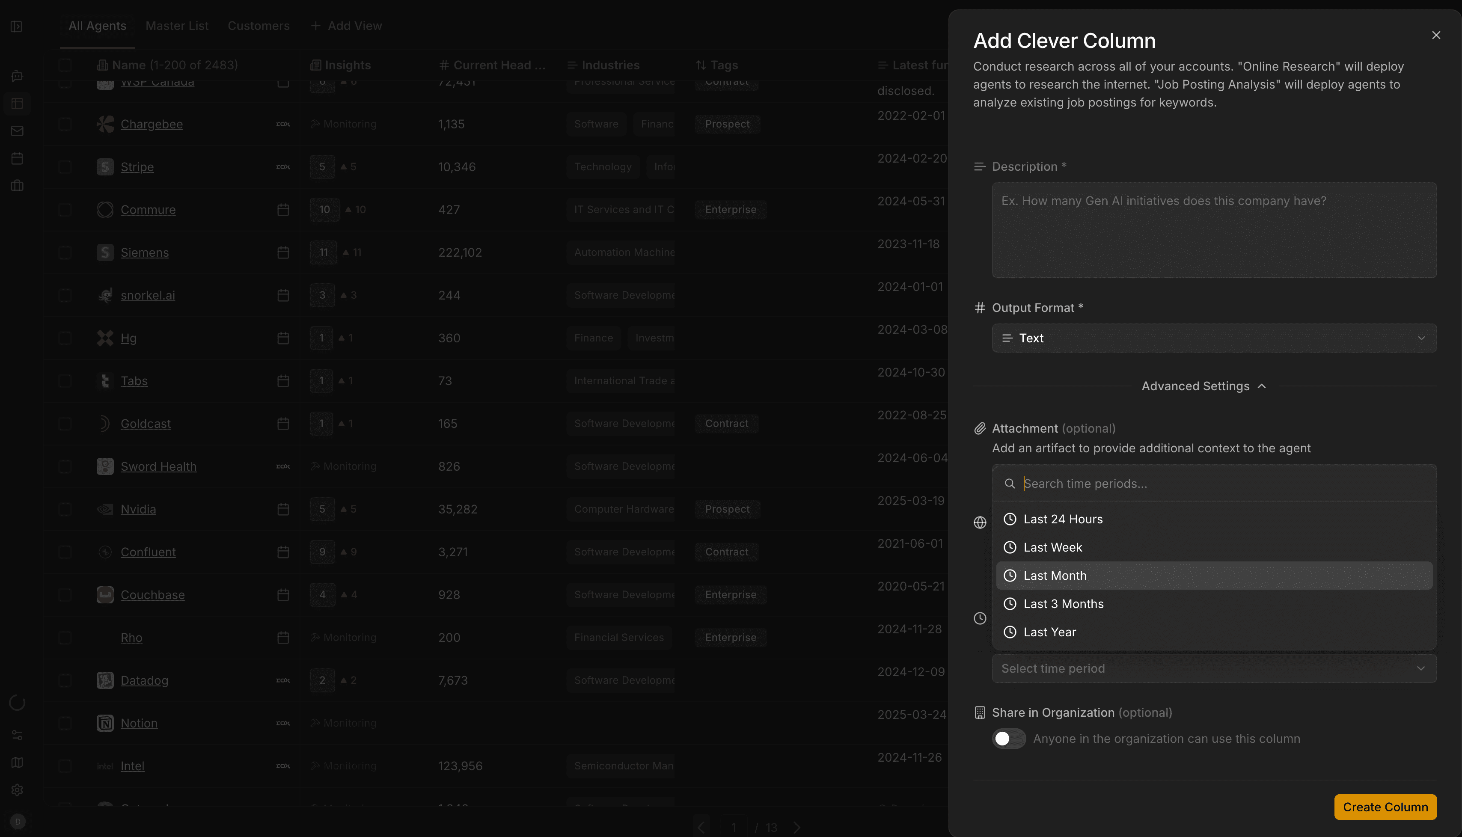1462x837 pixels.
Task: Check the Stripe row checkbox
Action: (x=65, y=167)
